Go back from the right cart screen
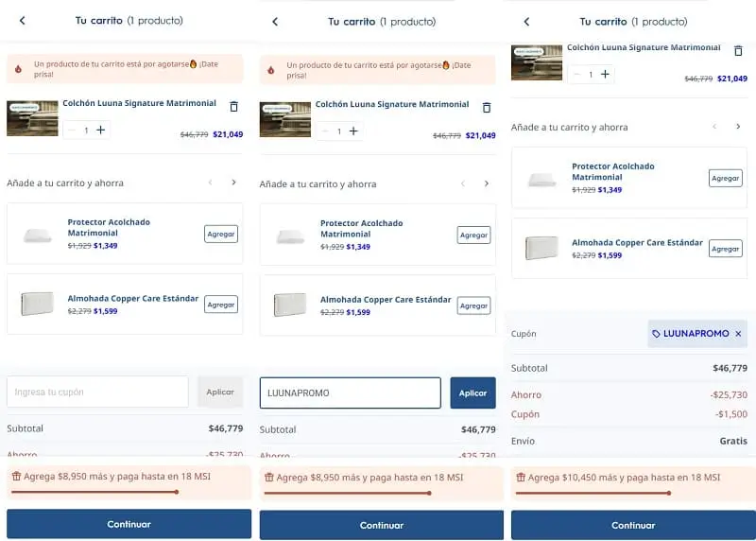 point(526,22)
